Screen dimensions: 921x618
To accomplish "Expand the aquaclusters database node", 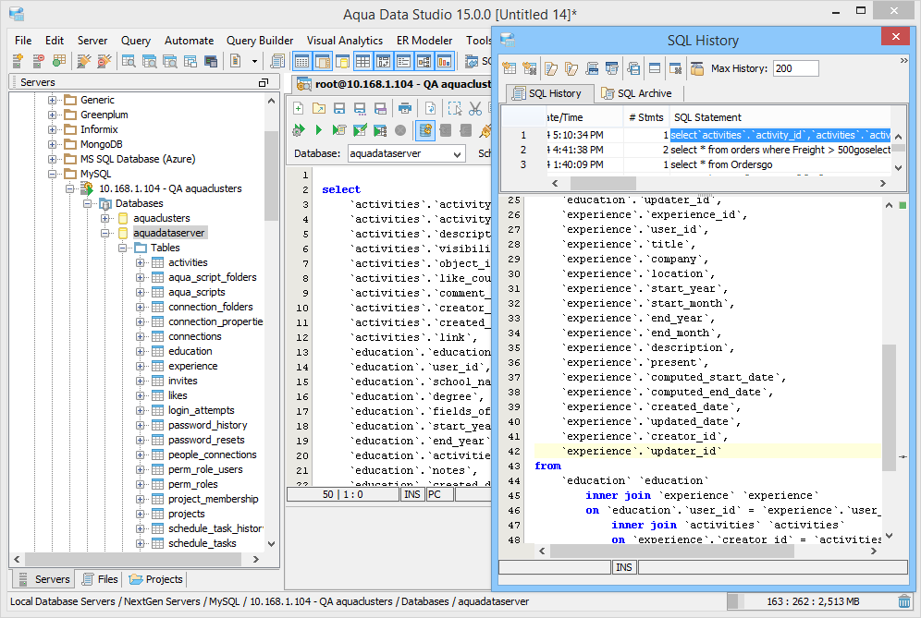I will click(105, 218).
